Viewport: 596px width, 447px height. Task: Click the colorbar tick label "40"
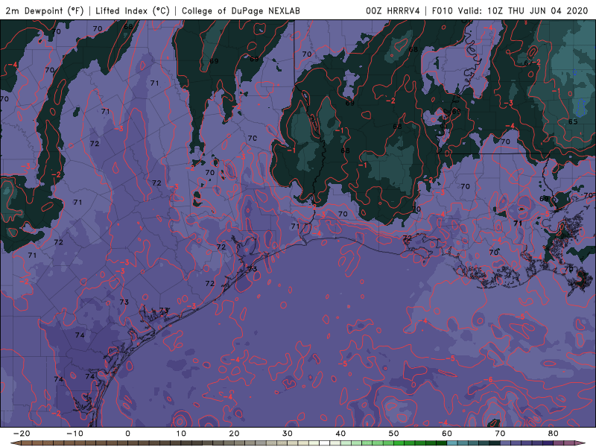click(340, 434)
